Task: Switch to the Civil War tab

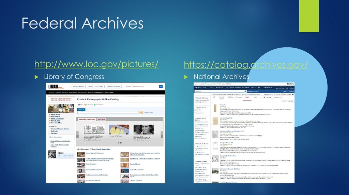Action: (102, 120)
